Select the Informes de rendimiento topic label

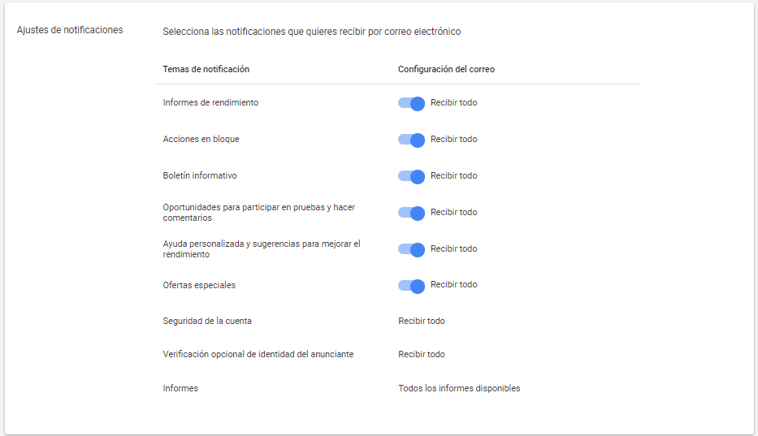(x=210, y=103)
